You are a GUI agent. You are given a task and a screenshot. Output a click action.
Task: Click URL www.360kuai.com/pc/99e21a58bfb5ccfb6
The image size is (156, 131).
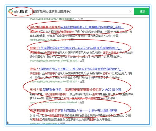point(53,19)
